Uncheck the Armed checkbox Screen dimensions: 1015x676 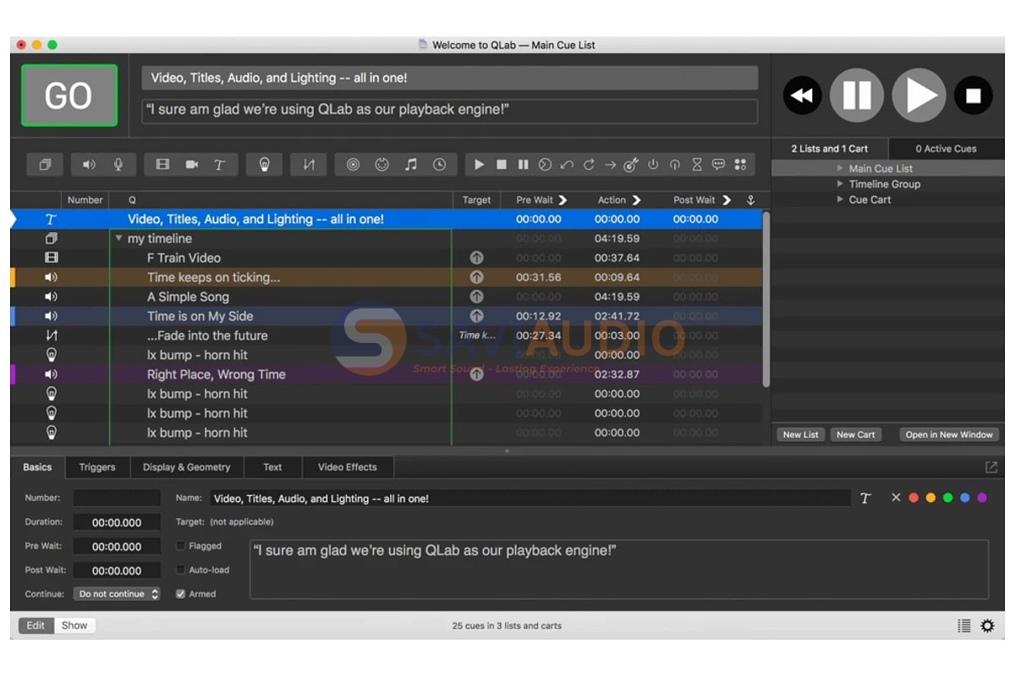click(x=180, y=594)
